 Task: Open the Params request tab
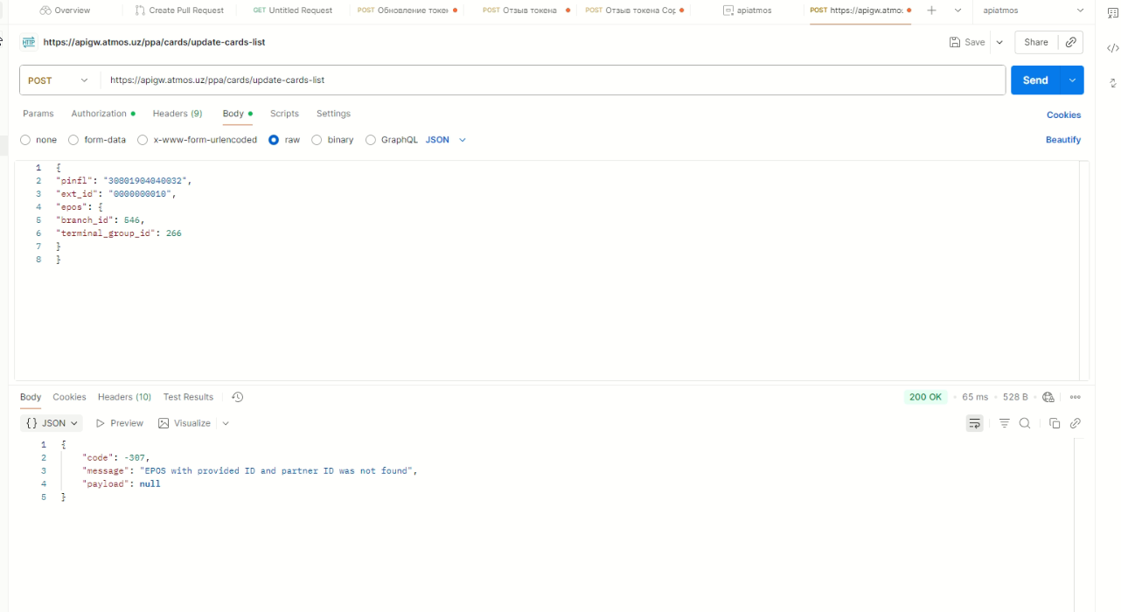pos(38,114)
